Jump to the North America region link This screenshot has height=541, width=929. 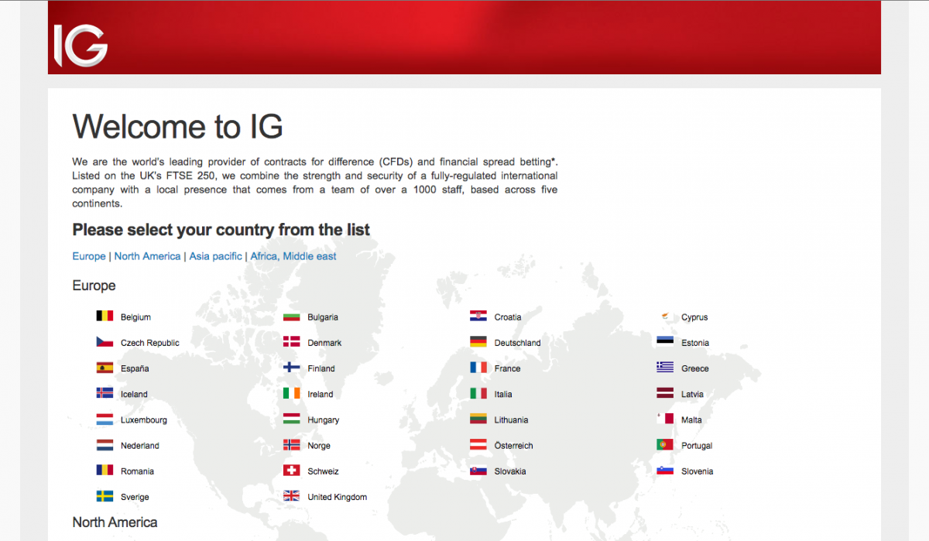[147, 256]
